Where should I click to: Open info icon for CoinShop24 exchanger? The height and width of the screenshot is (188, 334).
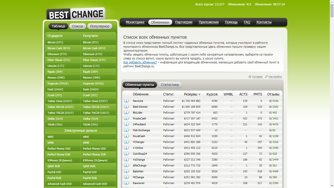click(127, 154)
